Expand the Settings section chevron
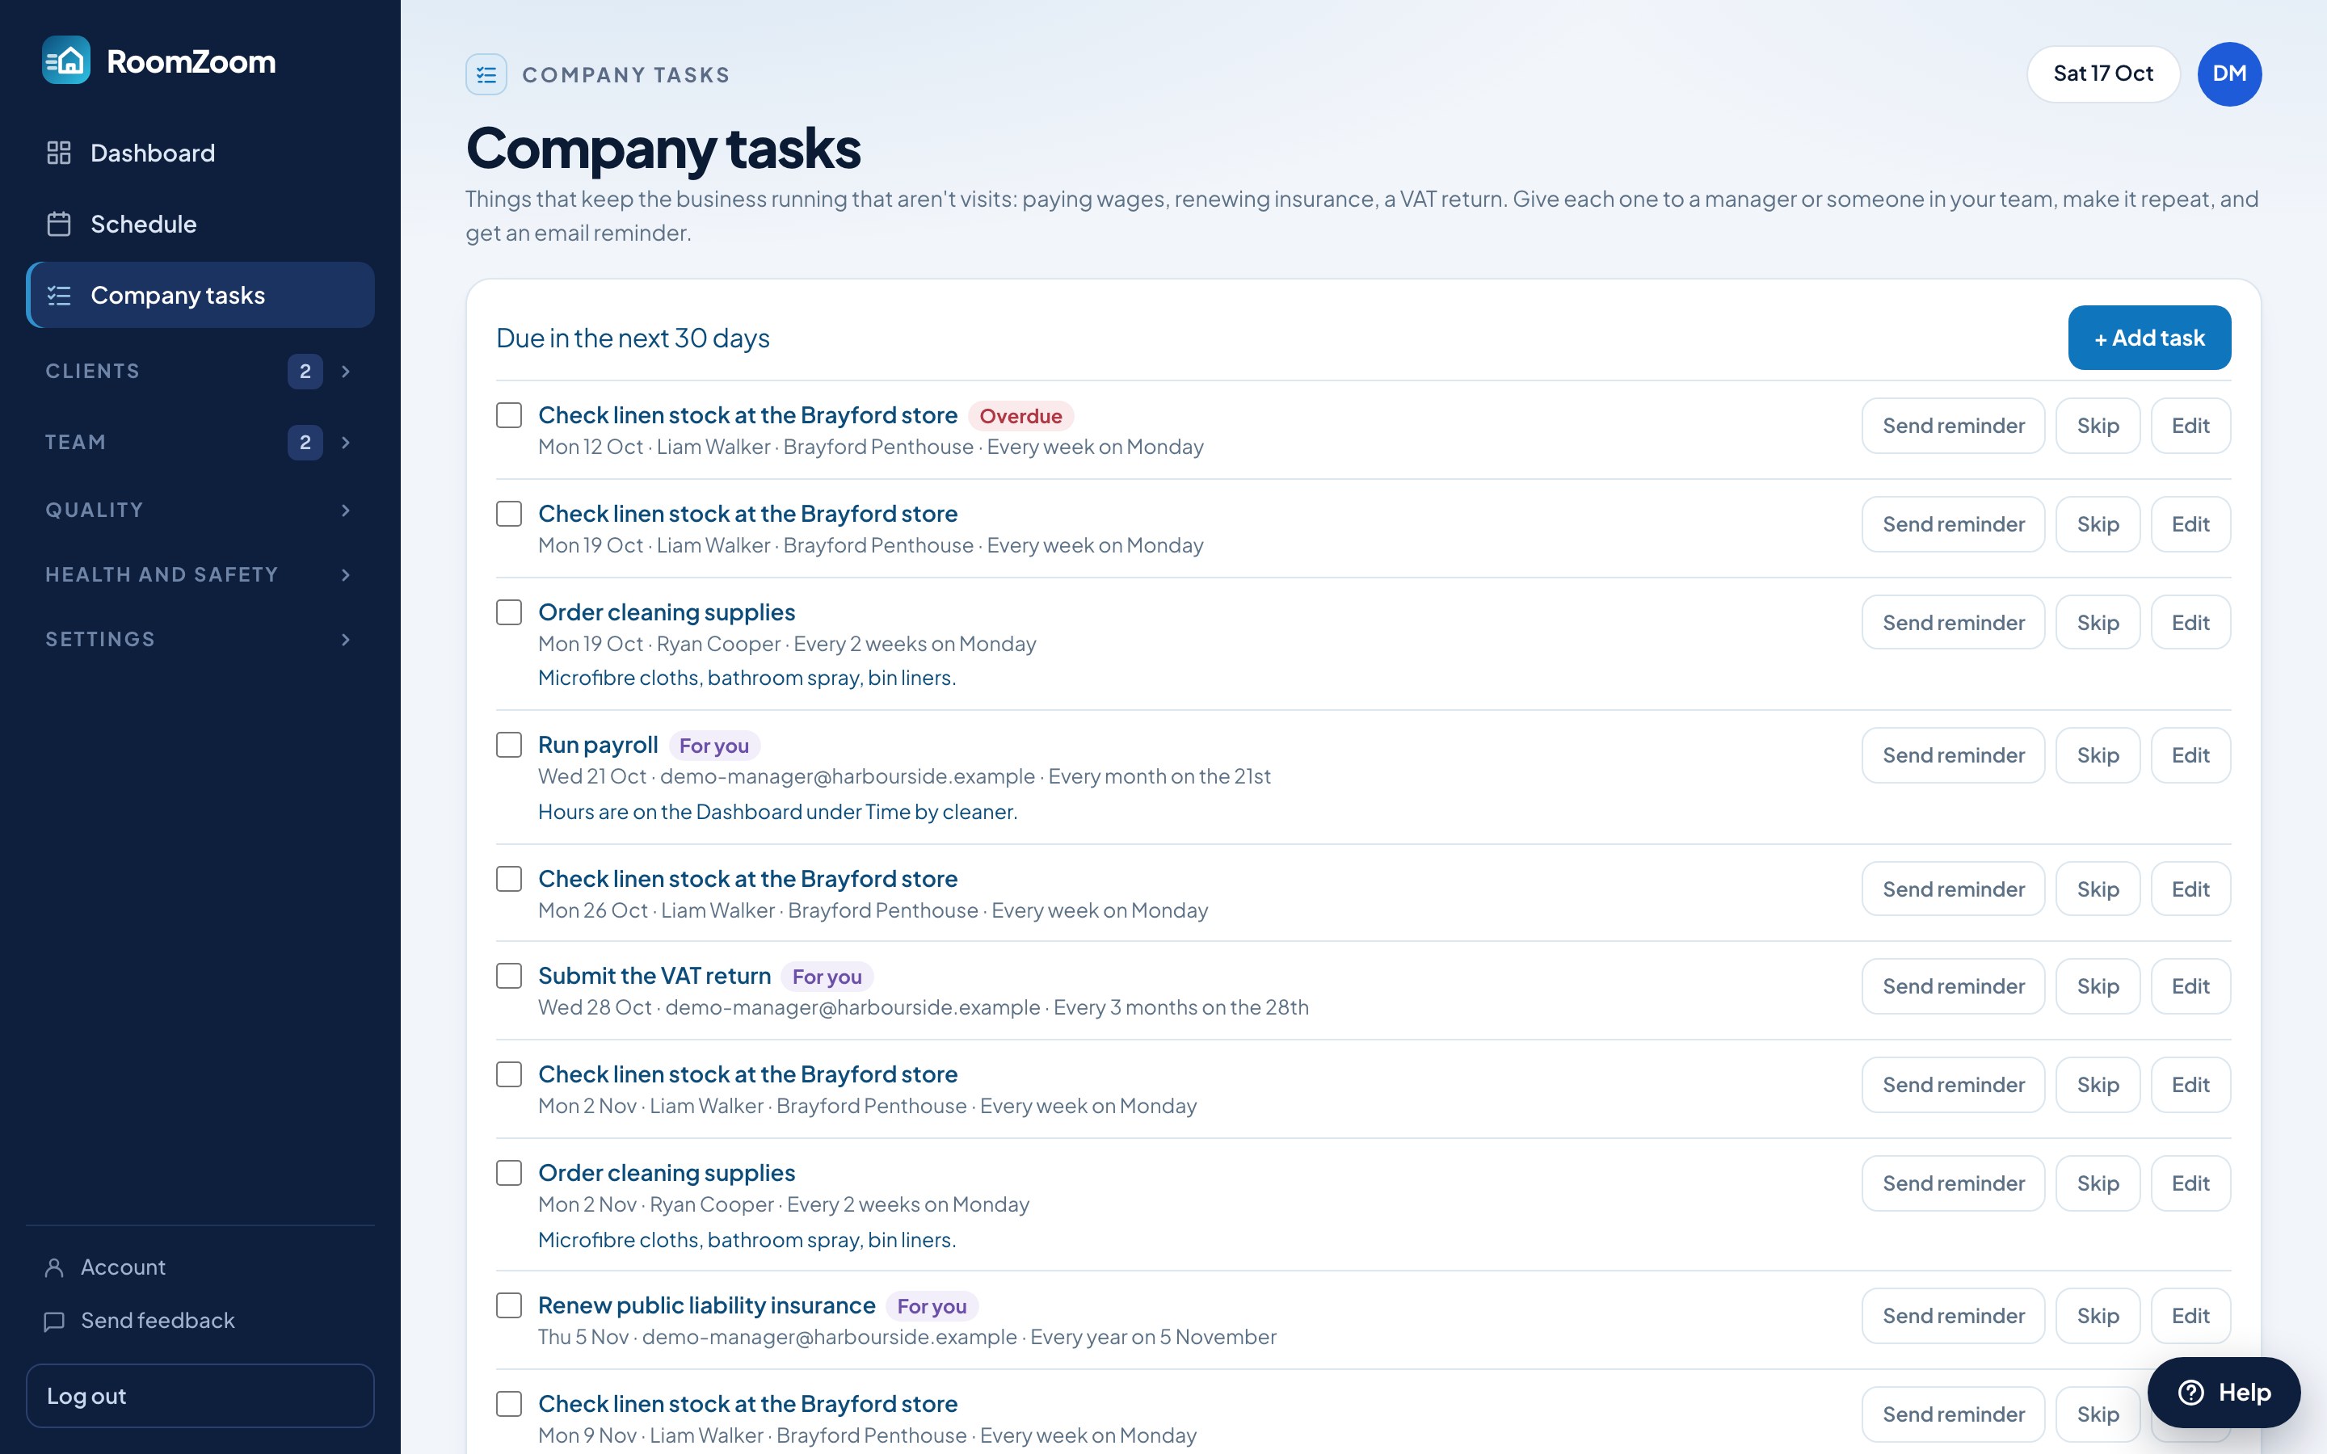The height and width of the screenshot is (1454, 2327). [x=346, y=640]
